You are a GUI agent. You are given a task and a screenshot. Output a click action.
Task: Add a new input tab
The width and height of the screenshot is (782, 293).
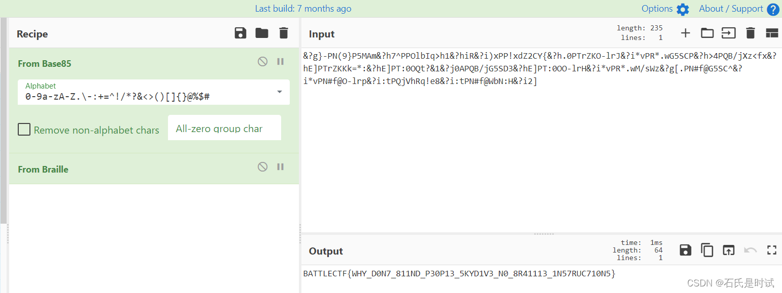tap(686, 32)
